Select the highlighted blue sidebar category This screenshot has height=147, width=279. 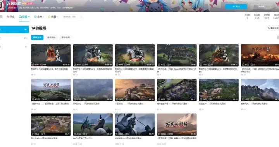point(14,29)
